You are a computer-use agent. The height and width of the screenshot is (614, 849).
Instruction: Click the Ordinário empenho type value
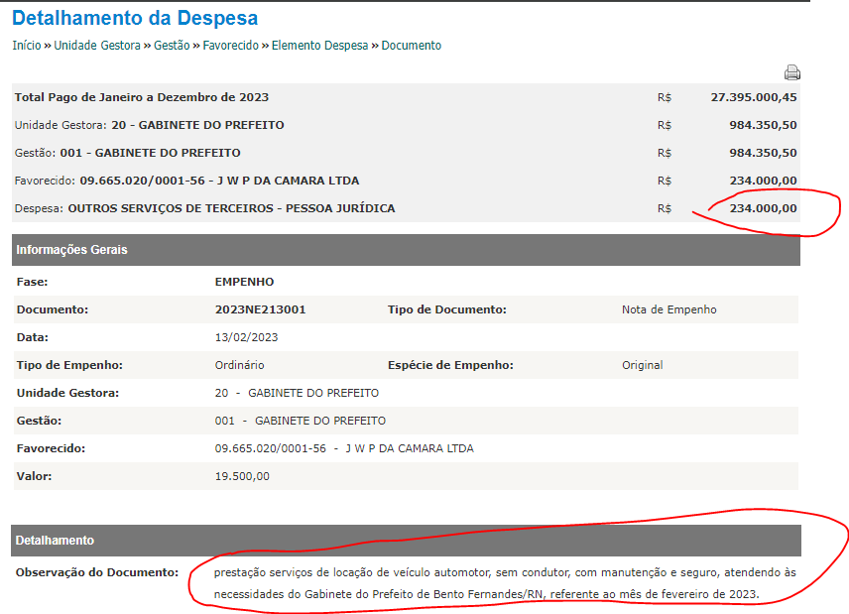point(239,365)
